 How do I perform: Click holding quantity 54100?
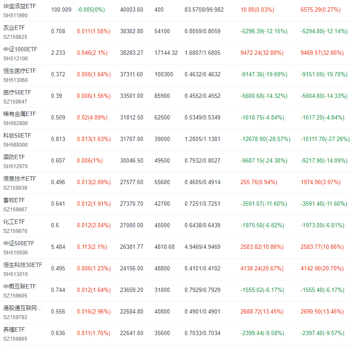162,31
